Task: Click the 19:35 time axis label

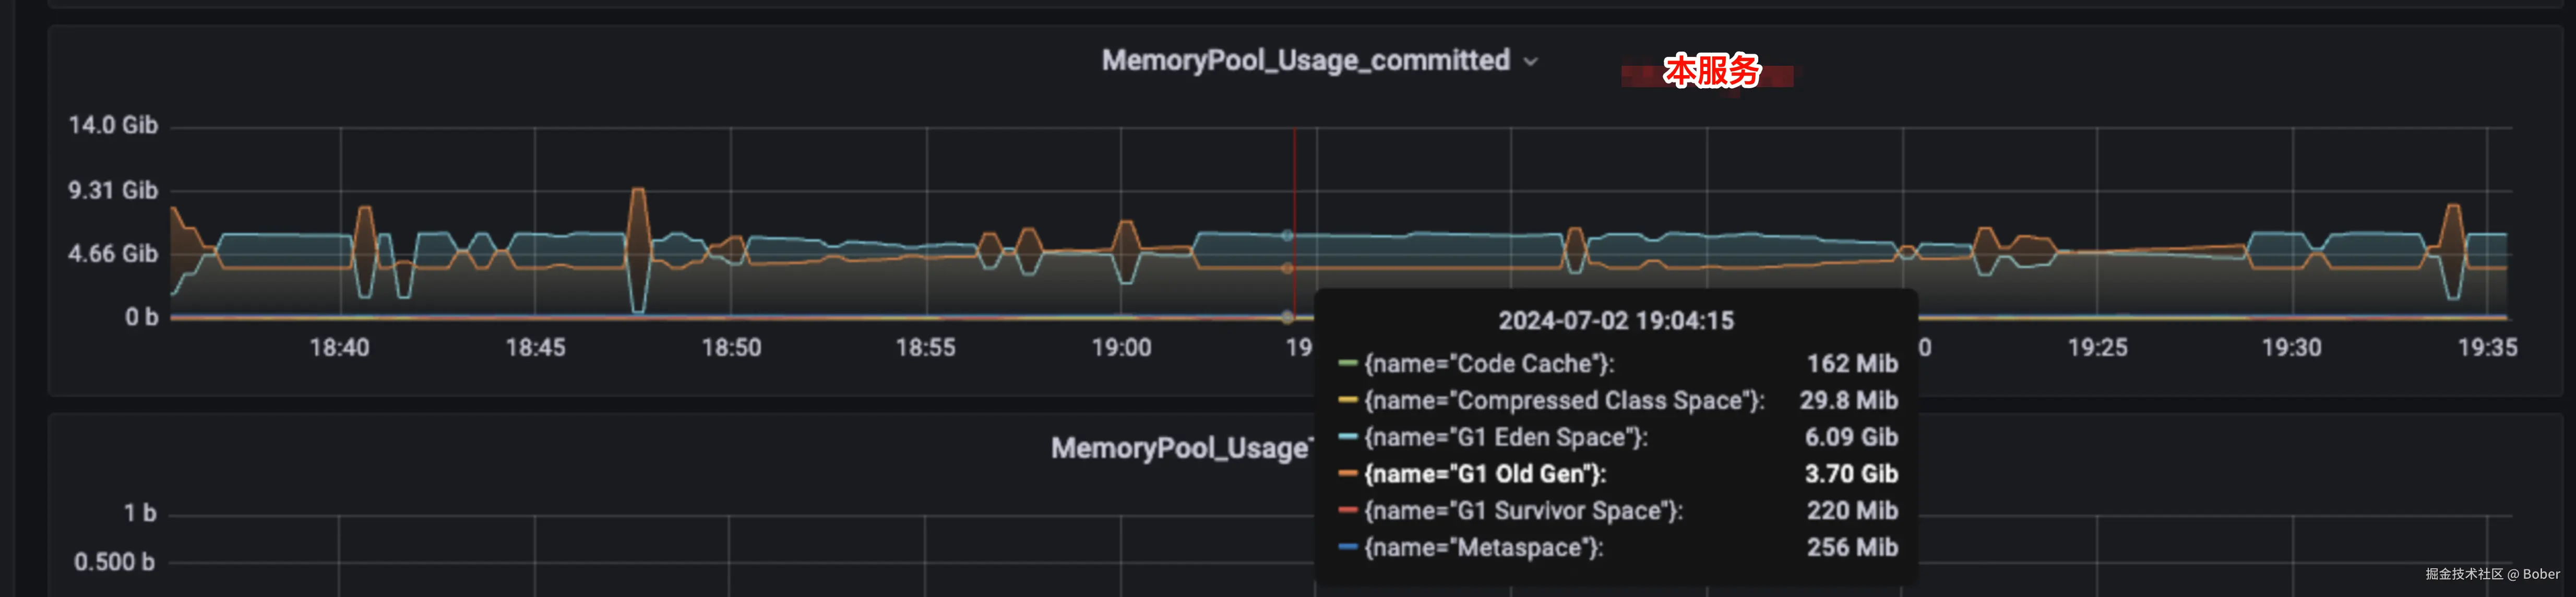Action: coord(2487,348)
